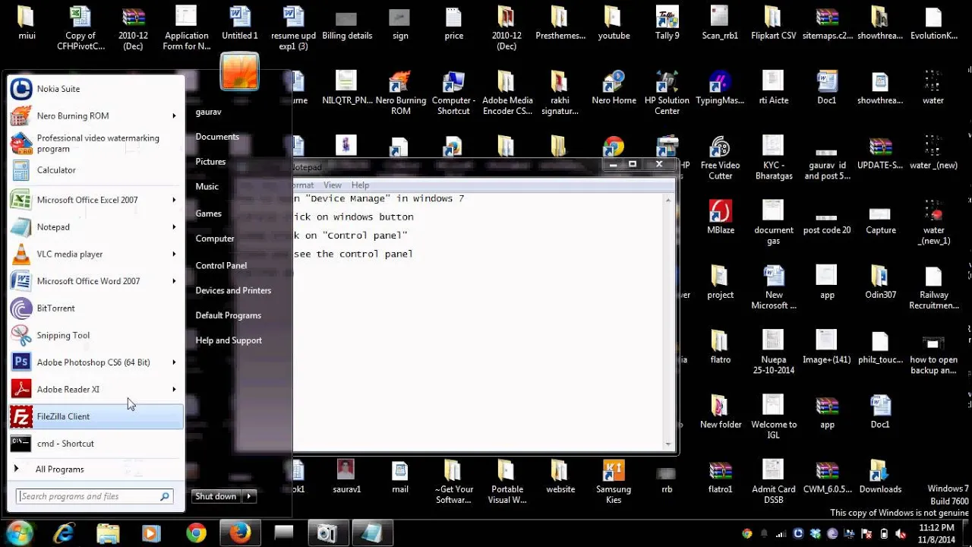This screenshot has width=972, height=547.
Task: Open Internet Explorer from taskbar
Action: (x=64, y=533)
